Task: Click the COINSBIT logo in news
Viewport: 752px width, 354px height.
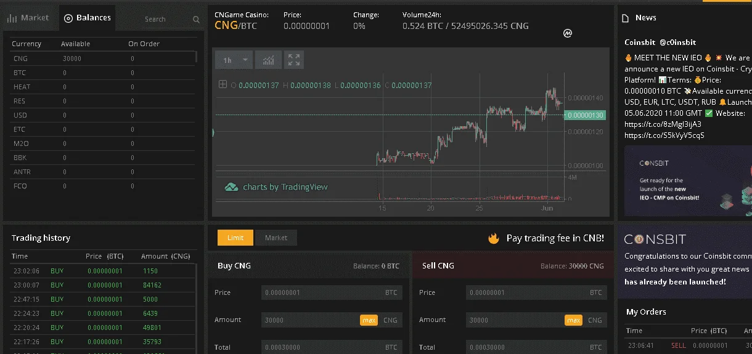Action: point(655,239)
